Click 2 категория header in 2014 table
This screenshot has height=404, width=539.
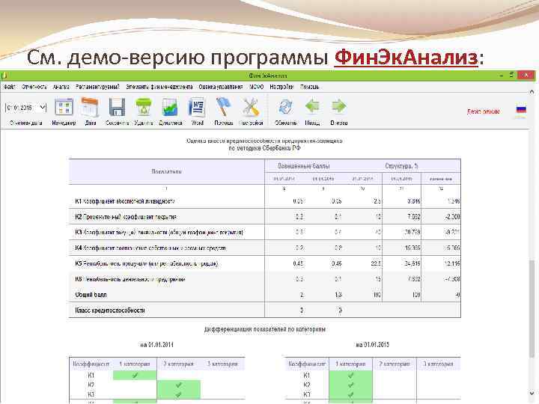tap(178, 364)
